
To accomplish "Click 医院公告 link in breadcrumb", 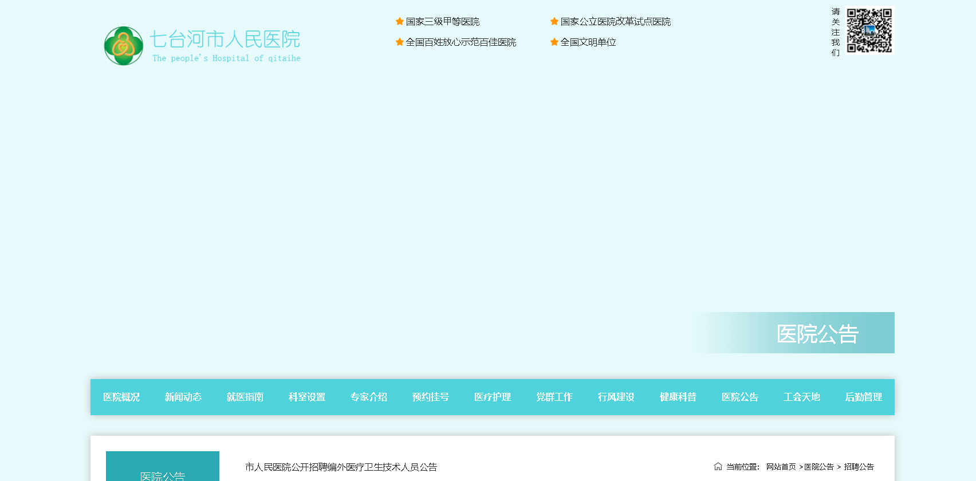I will pos(819,467).
